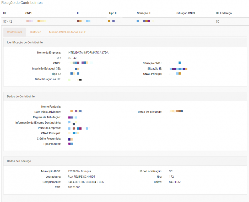Click the "Tipo Produtor:" label
The height and width of the screenshot is (202, 249).
[52, 144]
